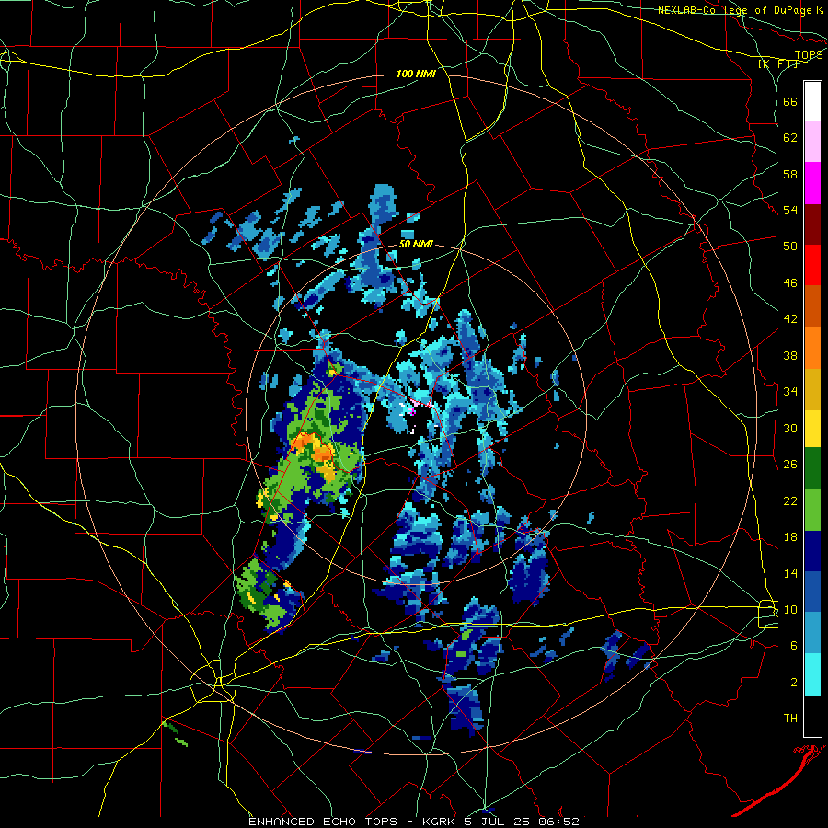Click the white 66 kft color swatch
Screen dimensions: 828x828
point(812,101)
